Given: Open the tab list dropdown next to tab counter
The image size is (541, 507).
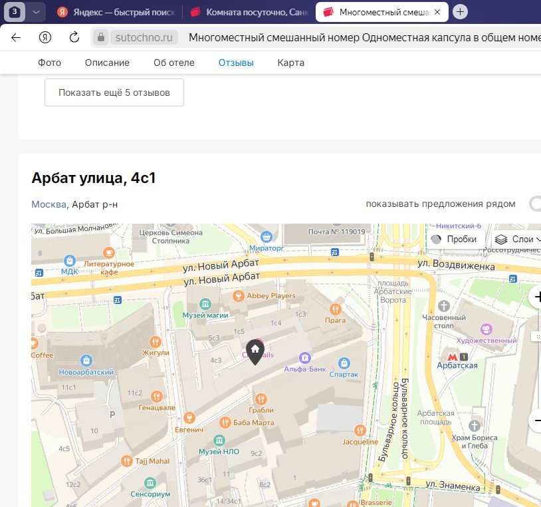Looking at the screenshot, I should click(x=37, y=11).
